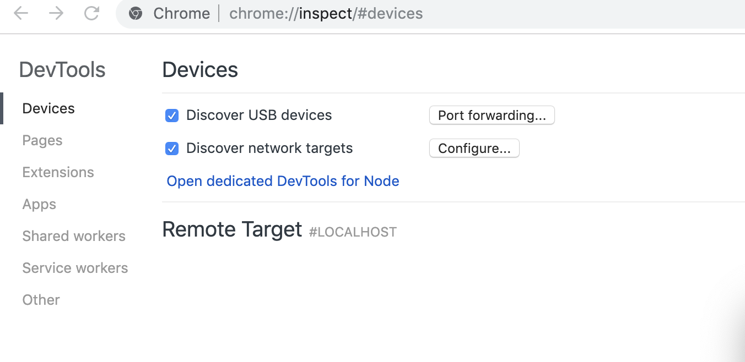Image resolution: width=745 pixels, height=362 pixels.
Task: Open dedicated DevTools for Node
Action: click(x=283, y=181)
